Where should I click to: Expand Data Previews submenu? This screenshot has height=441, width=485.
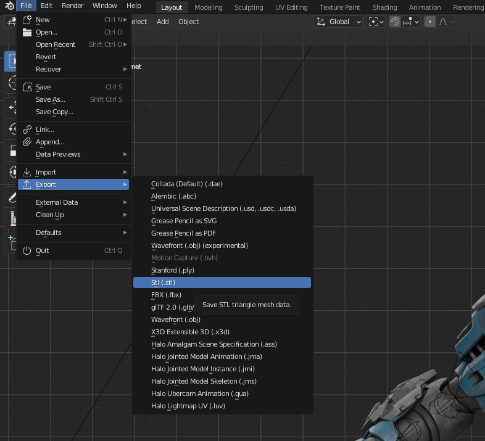coord(73,154)
